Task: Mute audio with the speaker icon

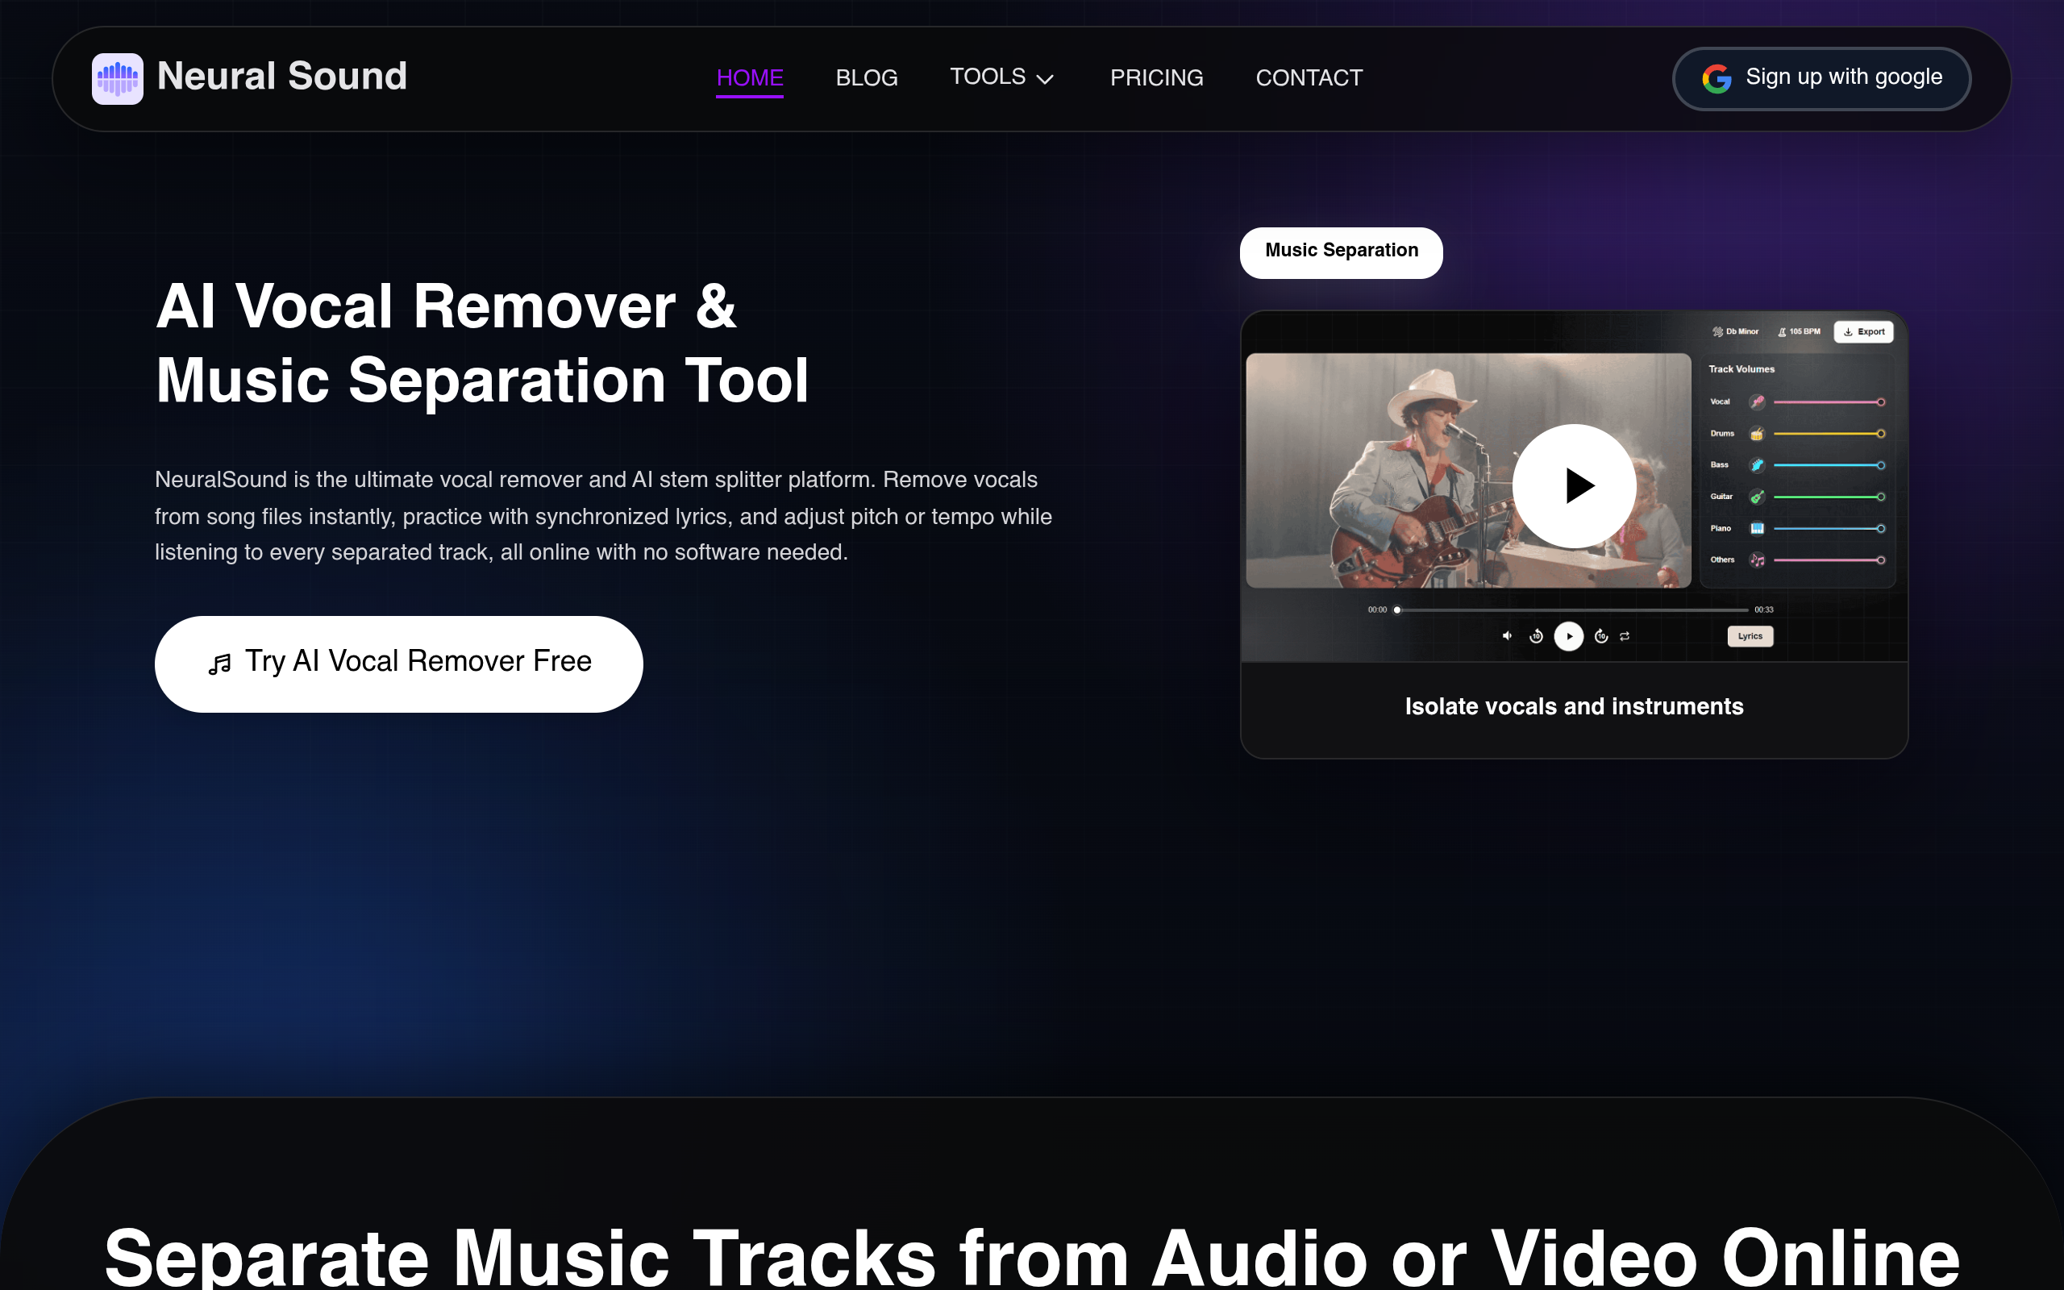Action: [1507, 635]
